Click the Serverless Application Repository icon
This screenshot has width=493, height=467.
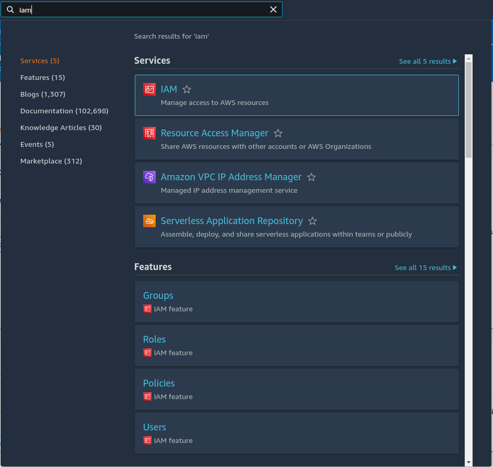149,221
